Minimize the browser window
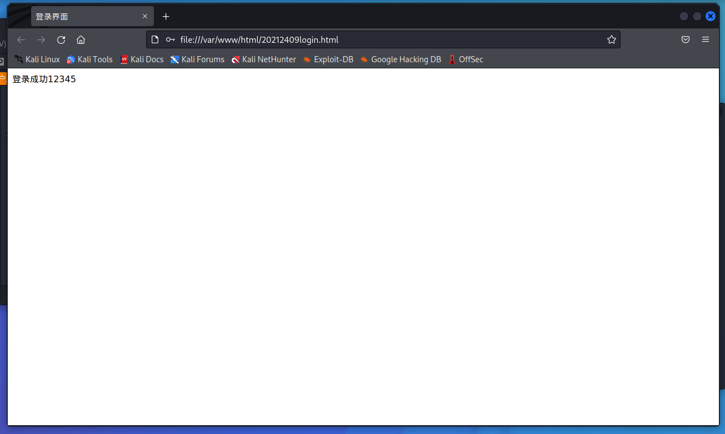725x434 pixels. pos(684,16)
